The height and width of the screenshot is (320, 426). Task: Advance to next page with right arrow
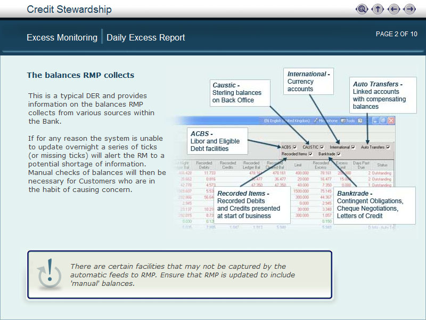(x=409, y=9)
